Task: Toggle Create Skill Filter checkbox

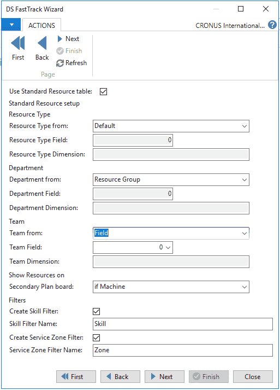Action: click(x=96, y=311)
